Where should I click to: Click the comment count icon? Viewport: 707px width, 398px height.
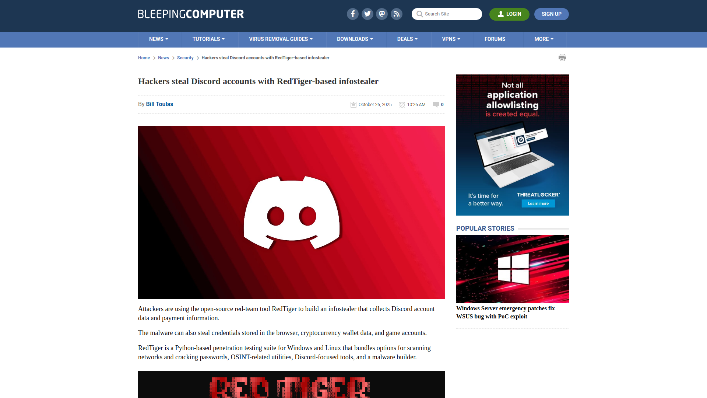click(x=436, y=105)
